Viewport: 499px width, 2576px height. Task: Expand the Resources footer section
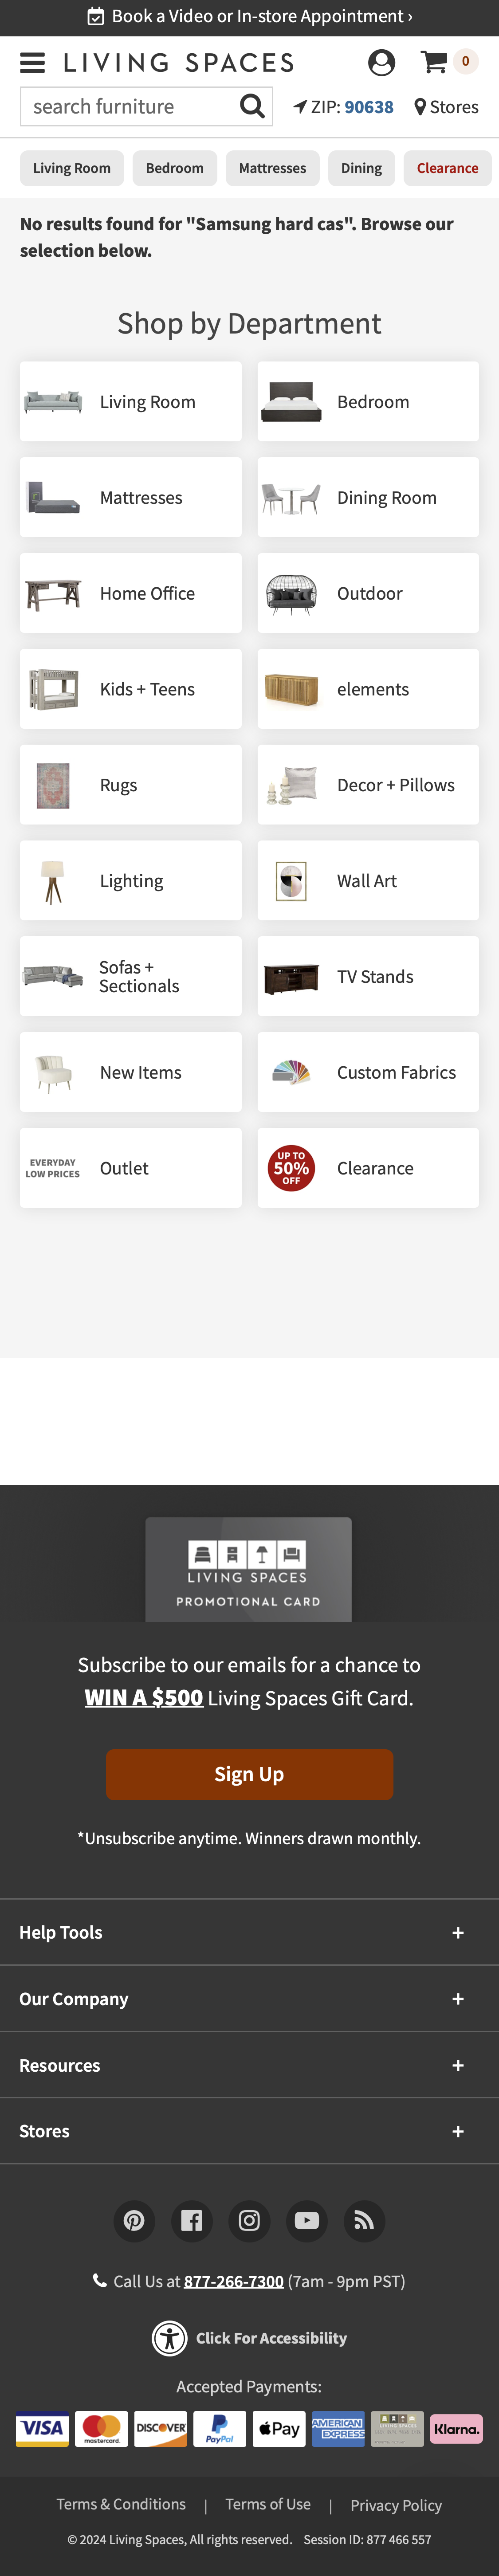[x=249, y=2065]
